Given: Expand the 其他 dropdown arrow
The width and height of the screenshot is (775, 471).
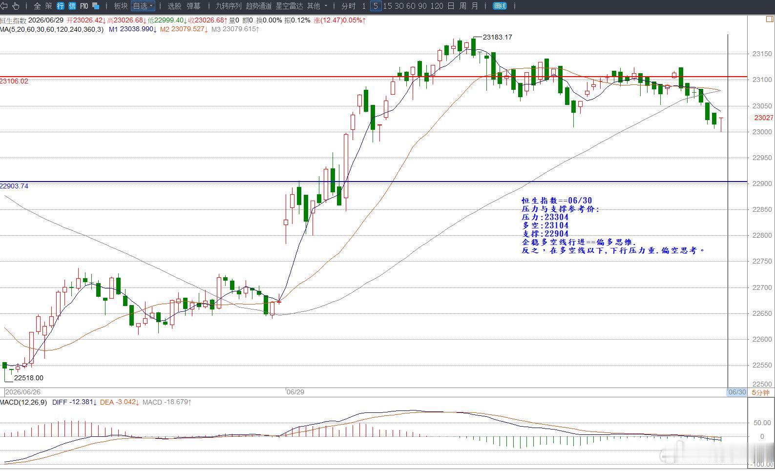Looking at the screenshot, I should click(x=326, y=6).
